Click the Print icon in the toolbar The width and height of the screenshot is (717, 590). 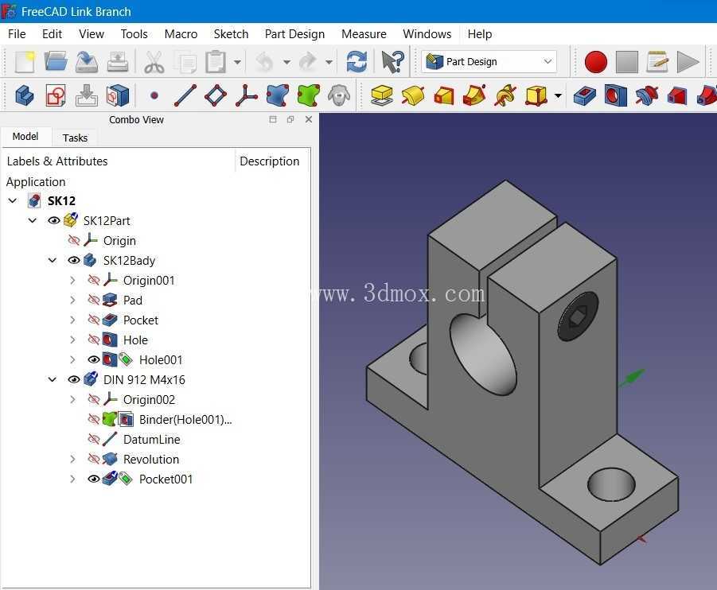point(118,62)
